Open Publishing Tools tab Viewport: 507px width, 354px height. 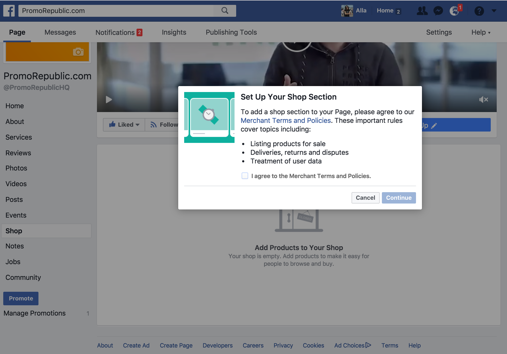(231, 32)
